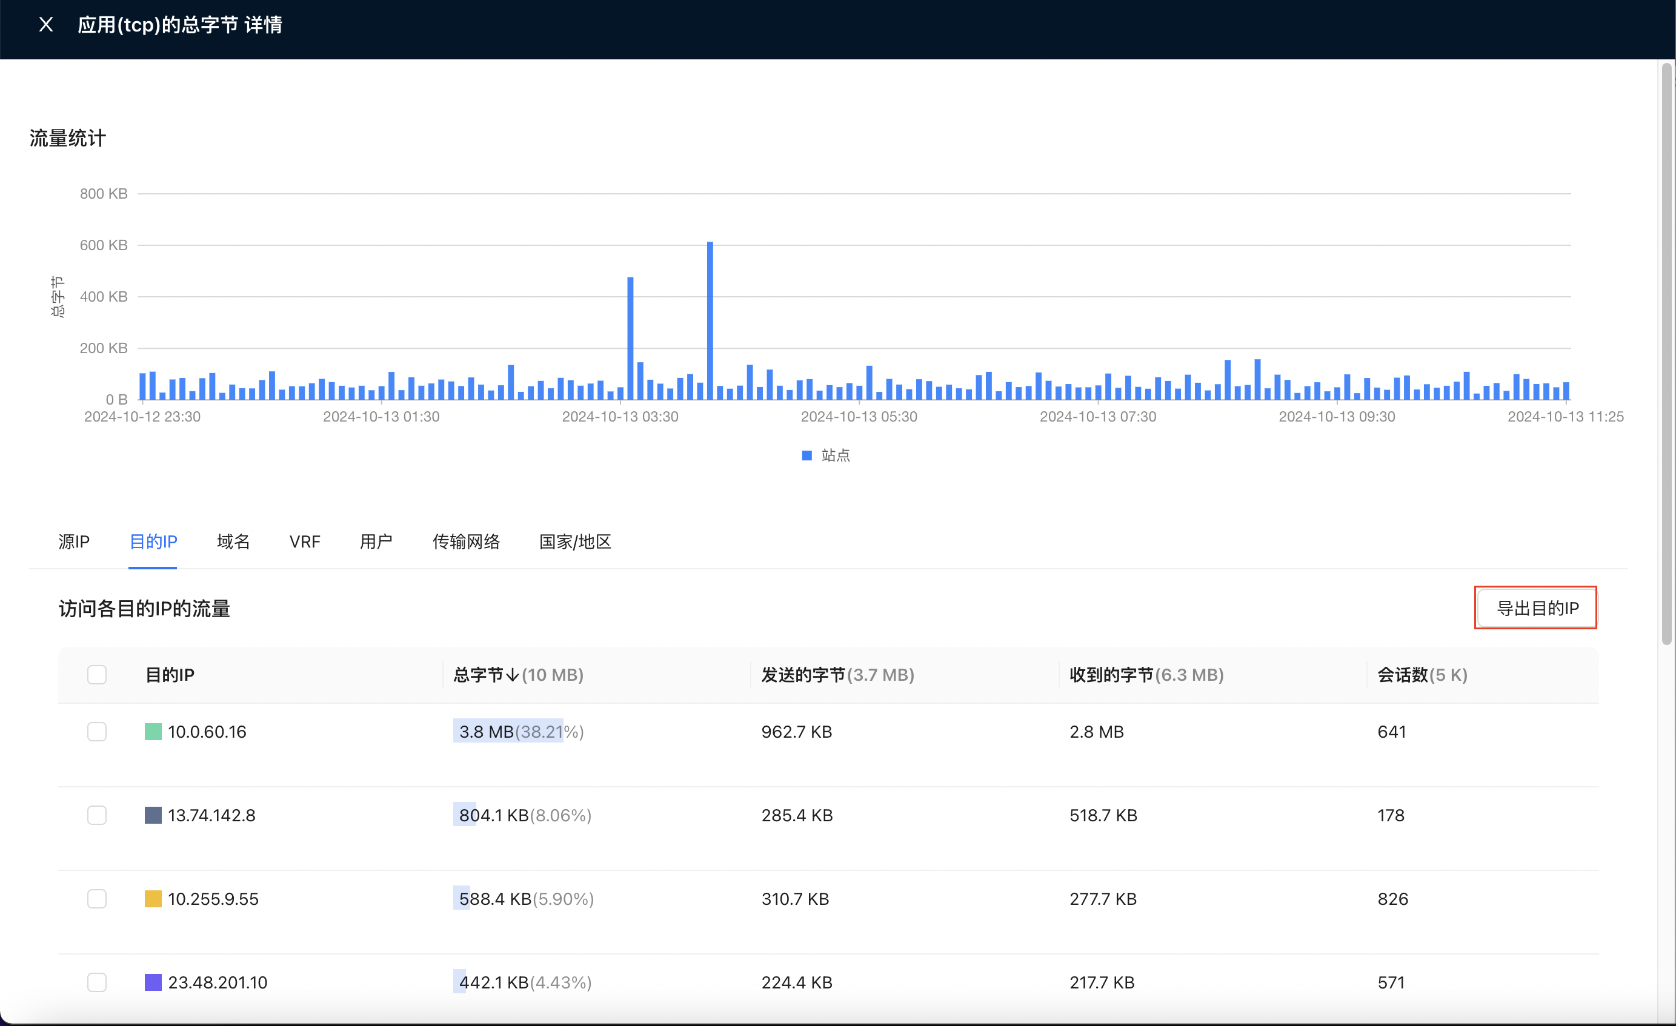Tick the checkbox for 10.0.60.16

coord(98,732)
